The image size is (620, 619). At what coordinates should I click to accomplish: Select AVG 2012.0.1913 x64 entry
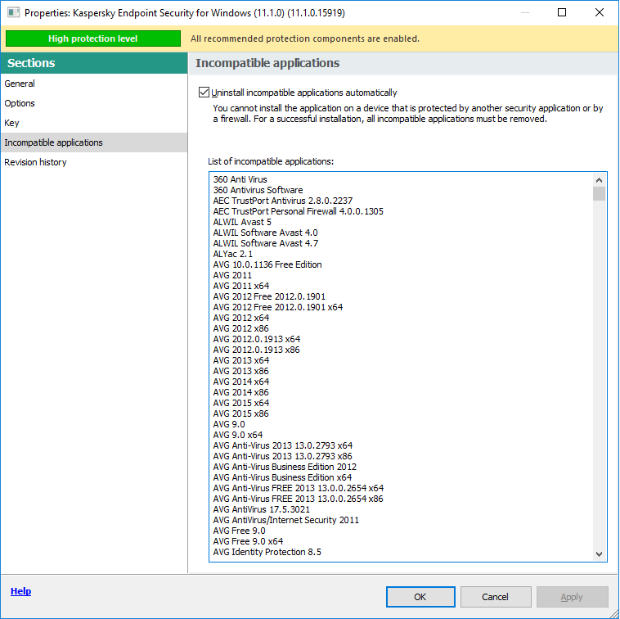[257, 339]
